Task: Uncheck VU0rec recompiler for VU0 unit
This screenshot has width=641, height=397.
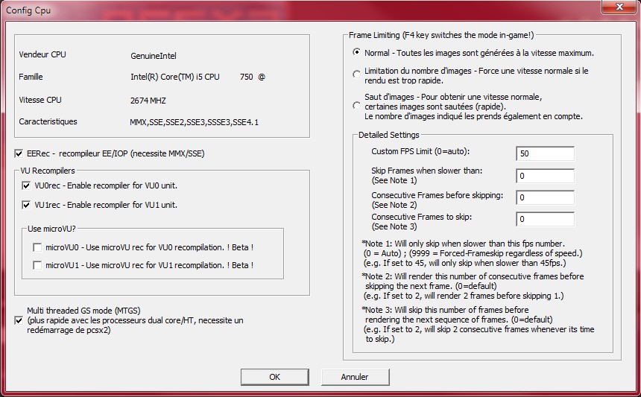Action: pyautogui.click(x=26, y=185)
